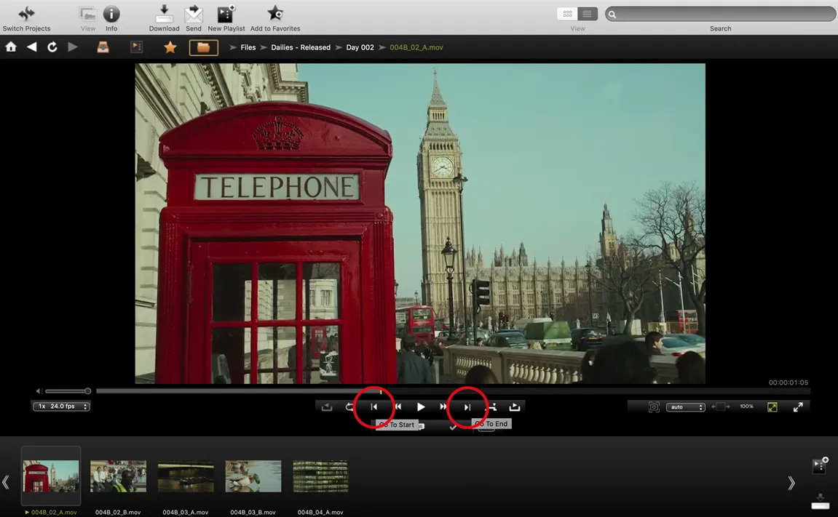Open the Switch Projects menu
Image resolution: width=838 pixels, height=517 pixels.
(x=26, y=14)
